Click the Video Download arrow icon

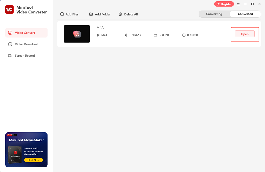pyautogui.click(x=10, y=44)
